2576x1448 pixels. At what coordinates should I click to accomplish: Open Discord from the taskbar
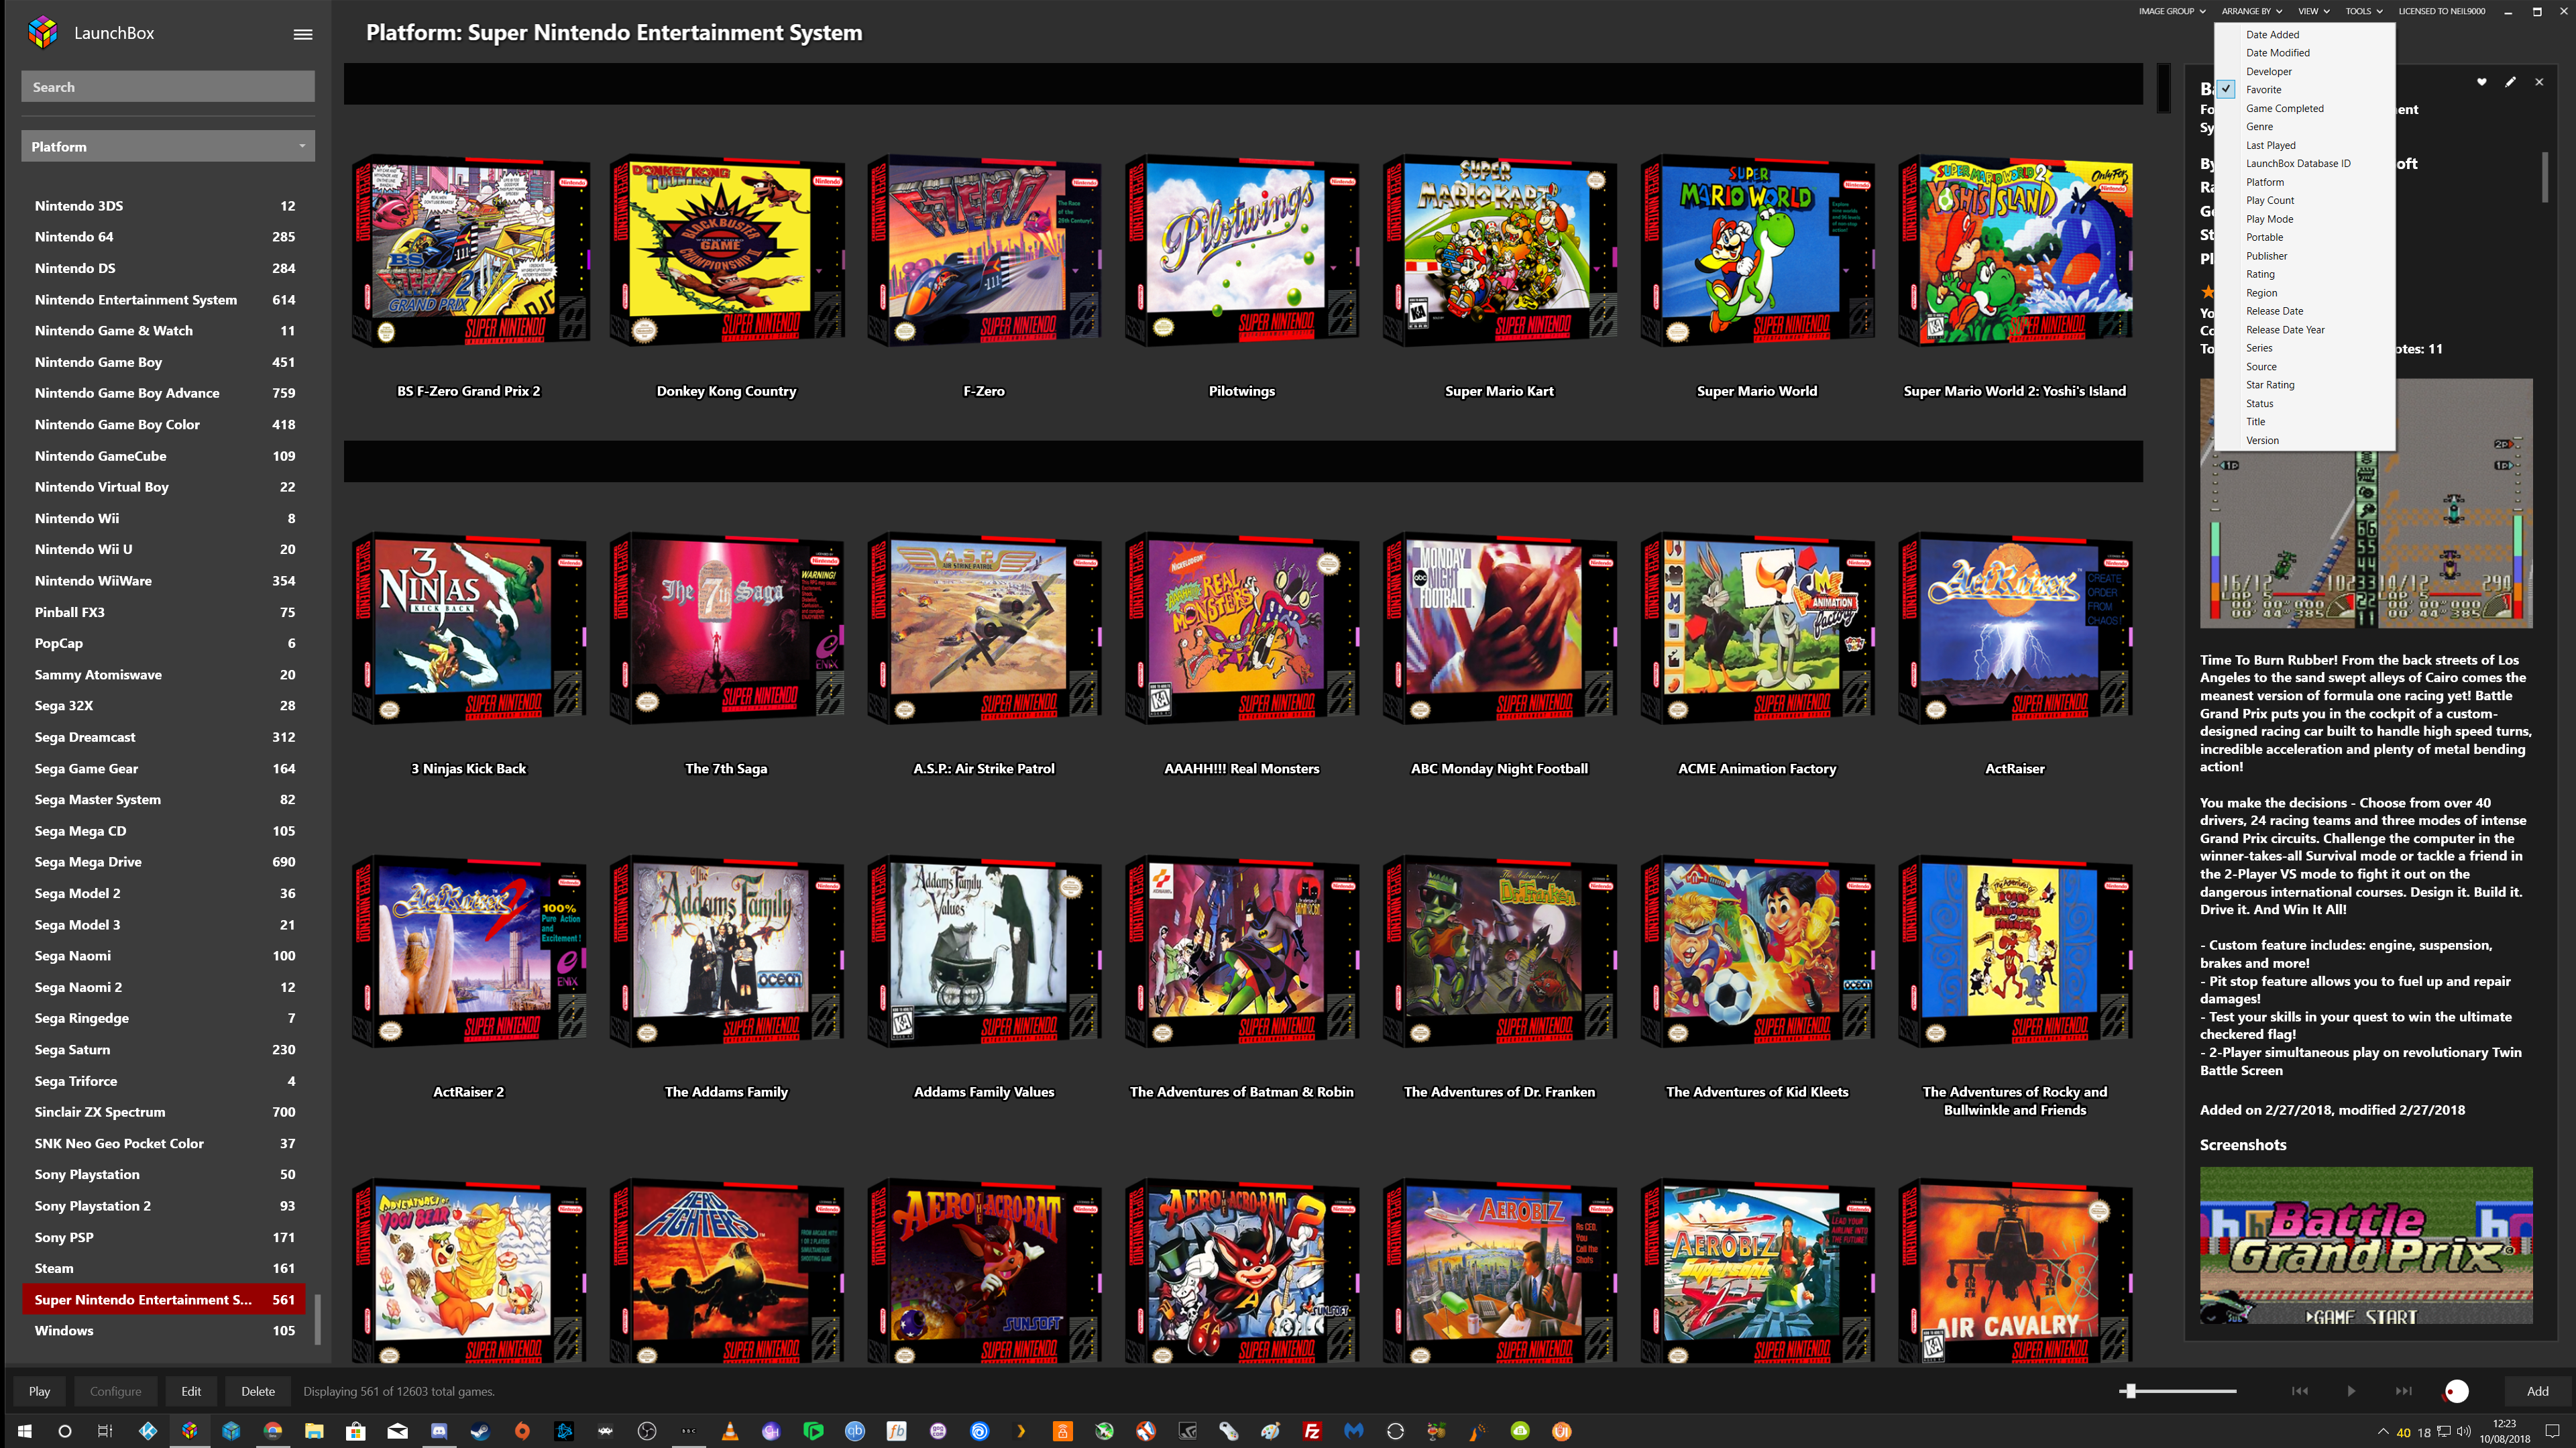point(439,1431)
